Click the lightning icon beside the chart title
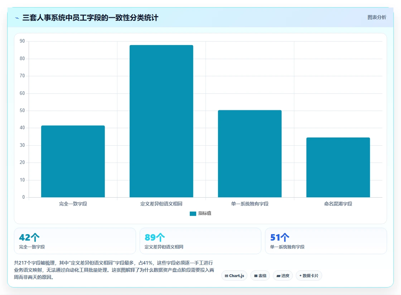Viewport: 401px width, 295px height. [17, 18]
